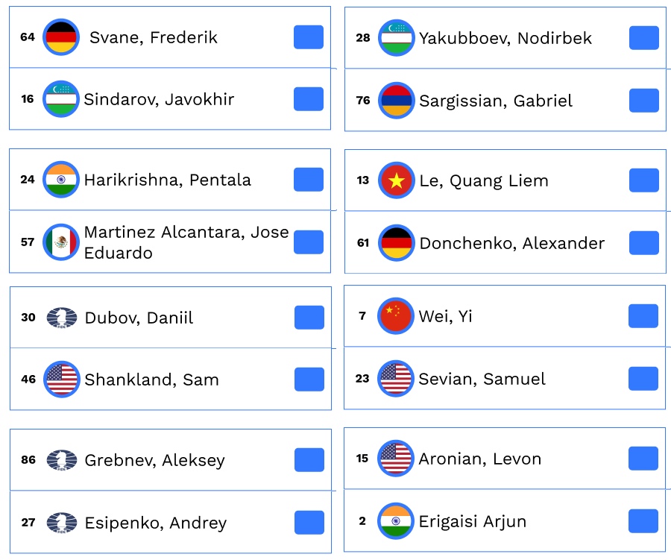The height and width of the screenshot is (560, 671).
Task: Click the FIDE logo next to Dubov, Daniil
Action: click(61, 318)
